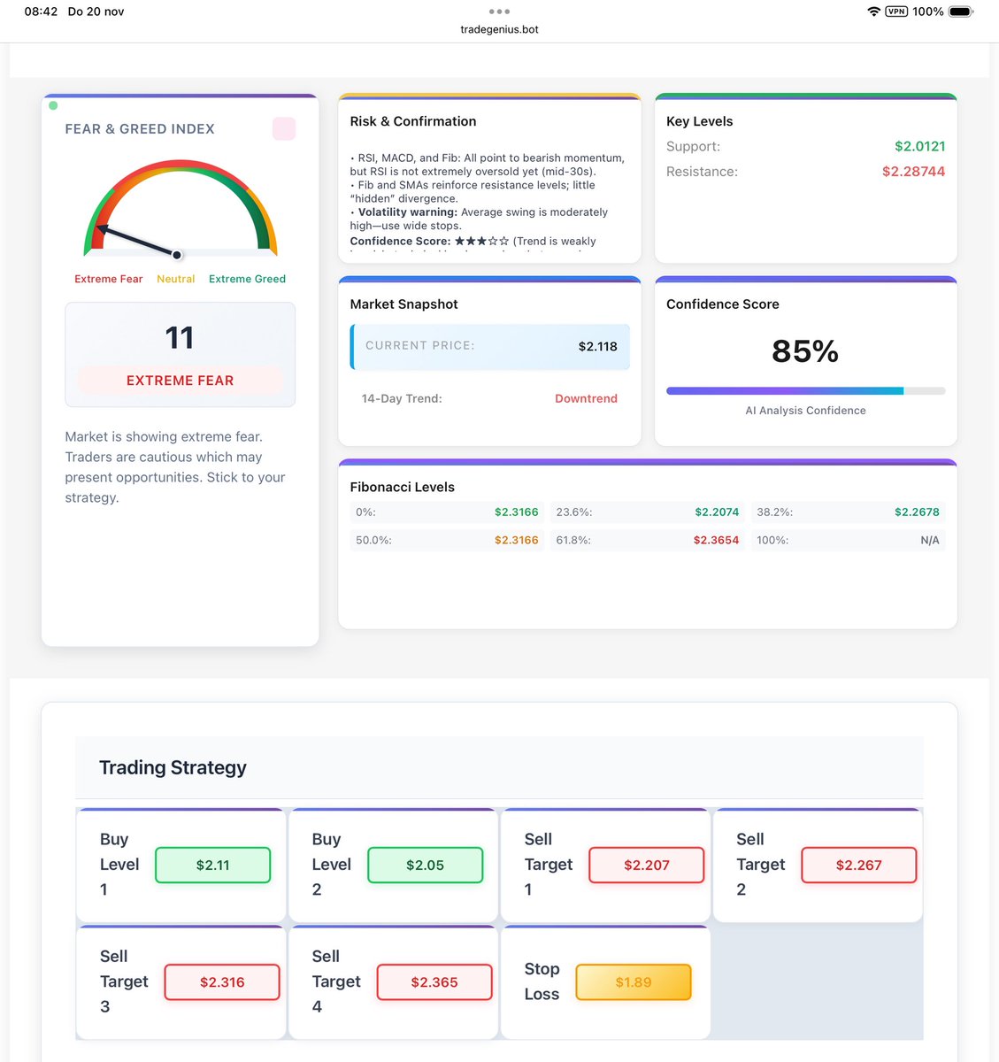Viewport: 999px width, 1062px height.
Task: Click the Confidence Score star rating line
Action: tap(473, 241)
